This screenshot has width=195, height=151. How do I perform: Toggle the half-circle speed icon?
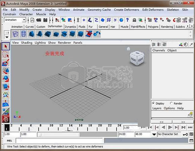pyautogui.click(x=186, y=44)
